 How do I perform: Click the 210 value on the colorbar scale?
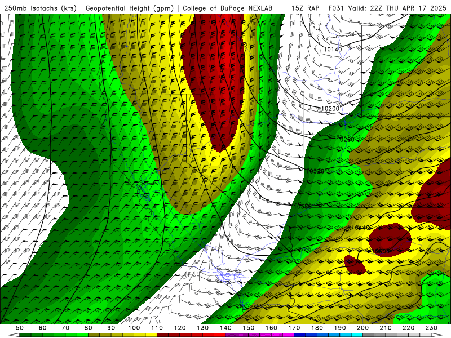(386, 328)
